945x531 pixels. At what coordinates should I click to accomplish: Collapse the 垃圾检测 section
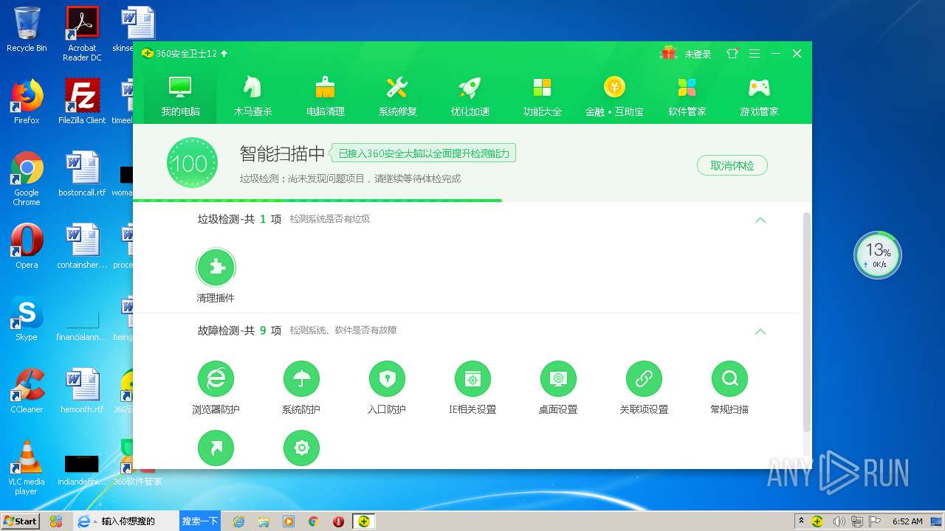coord(760,220)
